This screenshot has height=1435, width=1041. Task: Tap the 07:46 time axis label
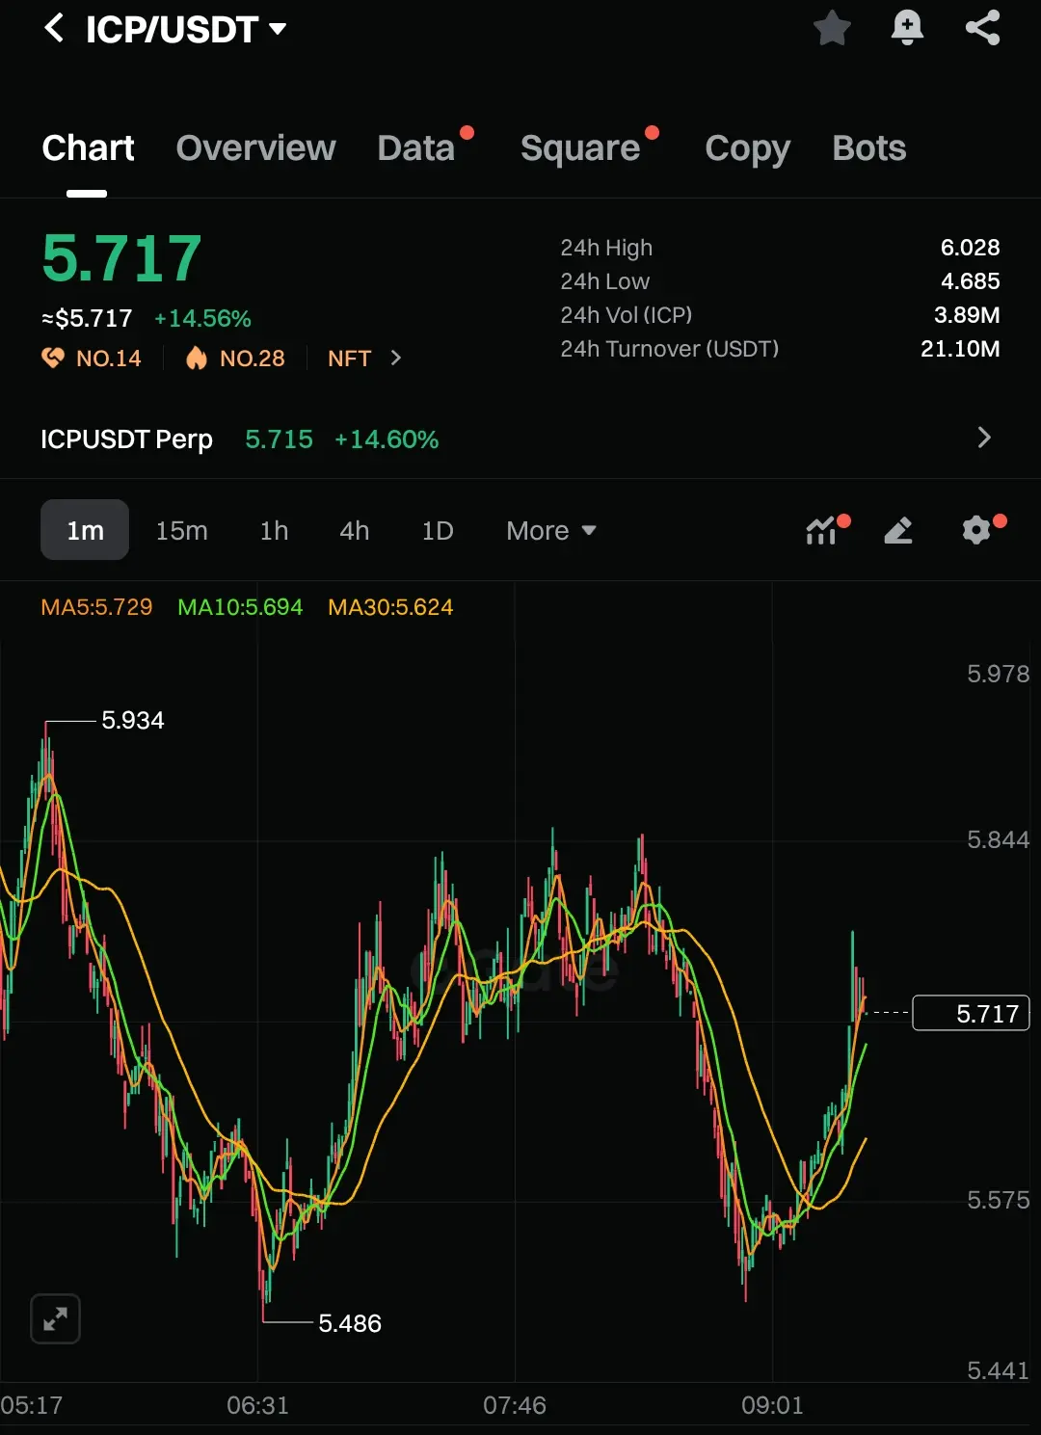515,1405
